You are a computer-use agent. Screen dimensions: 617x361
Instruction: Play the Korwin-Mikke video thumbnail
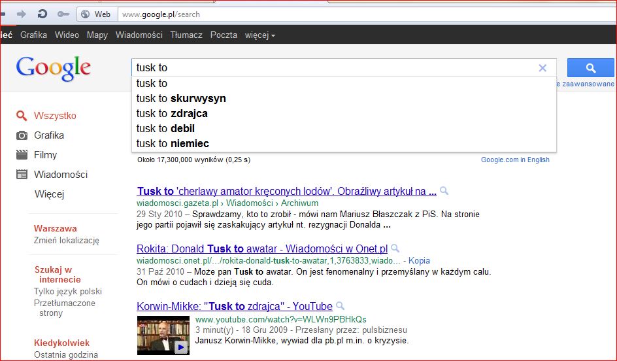pos(163,335)
